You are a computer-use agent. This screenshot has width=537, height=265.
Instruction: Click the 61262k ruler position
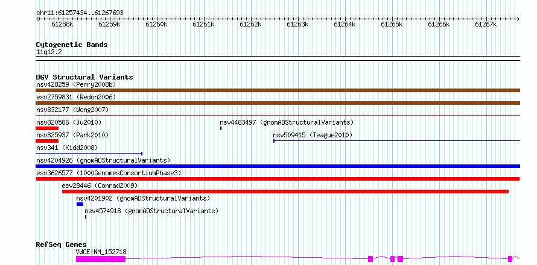[250, 24]
